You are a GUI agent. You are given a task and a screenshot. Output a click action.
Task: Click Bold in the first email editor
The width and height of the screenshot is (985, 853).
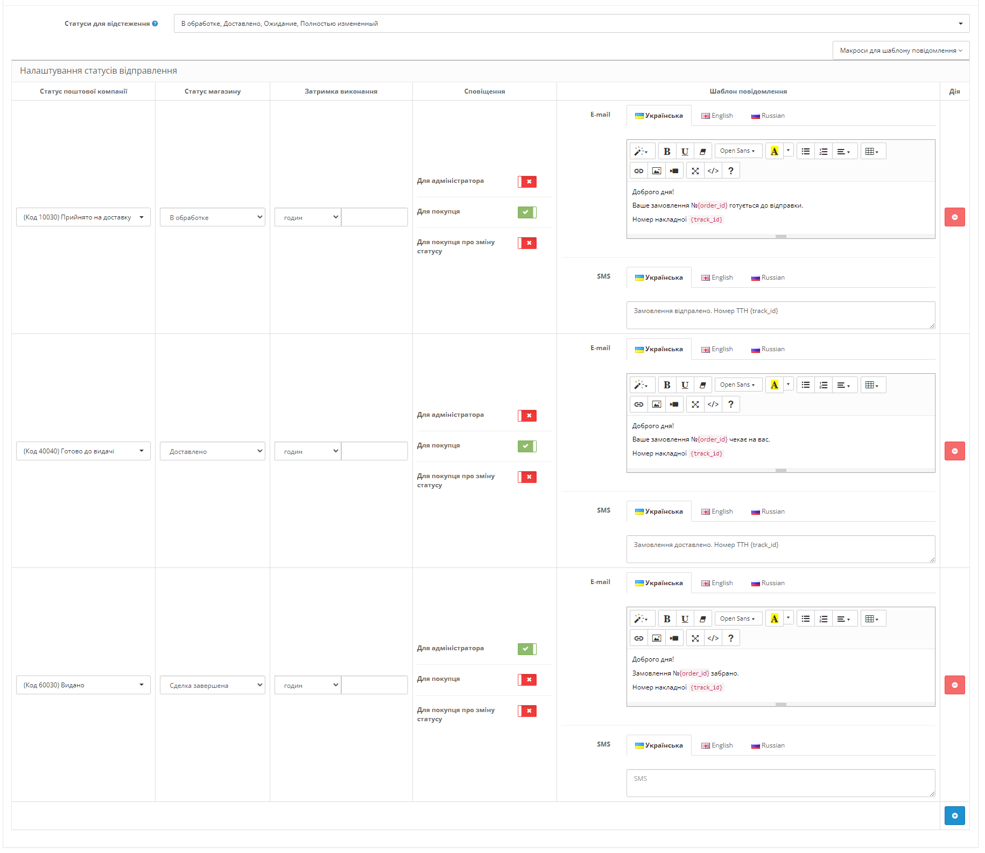[667, 151]
